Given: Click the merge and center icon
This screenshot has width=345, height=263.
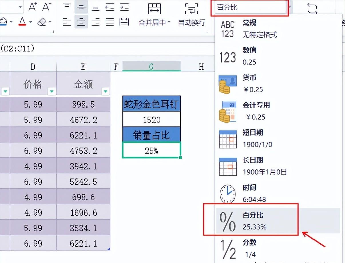Looking at the screenshot, I should point(154,9).
